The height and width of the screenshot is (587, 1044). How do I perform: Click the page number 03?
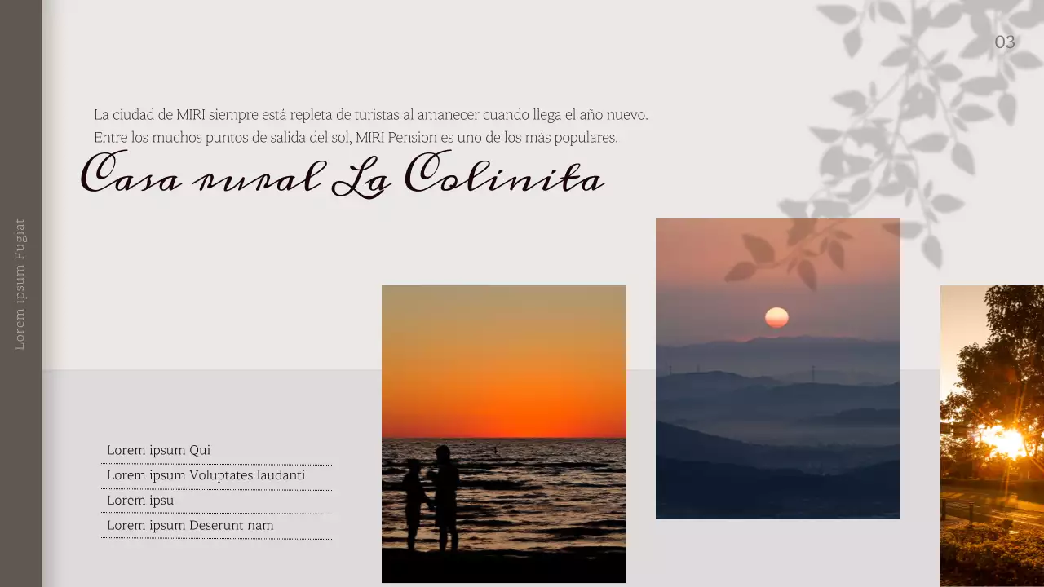point(1004,42)
